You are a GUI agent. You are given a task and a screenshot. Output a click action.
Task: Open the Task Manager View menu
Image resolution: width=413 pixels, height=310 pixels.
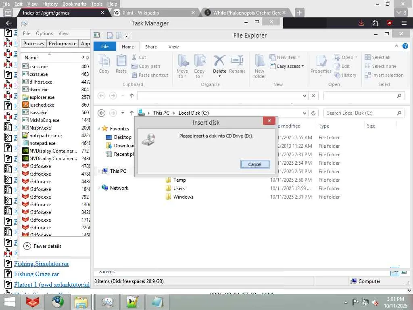coord(63,34)
